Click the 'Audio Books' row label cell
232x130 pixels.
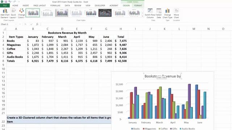tap(16, 57)
